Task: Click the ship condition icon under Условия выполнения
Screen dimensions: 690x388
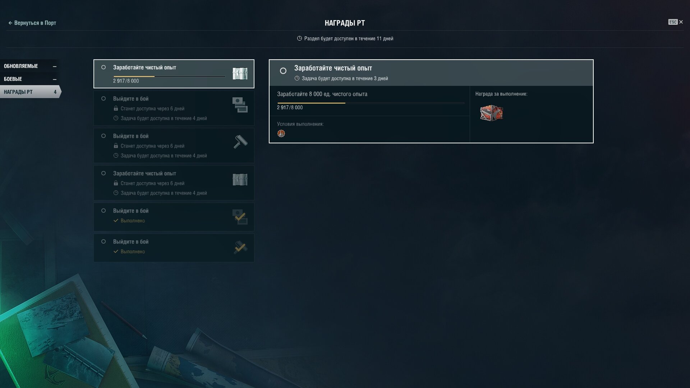Action: tap(281, 134)
